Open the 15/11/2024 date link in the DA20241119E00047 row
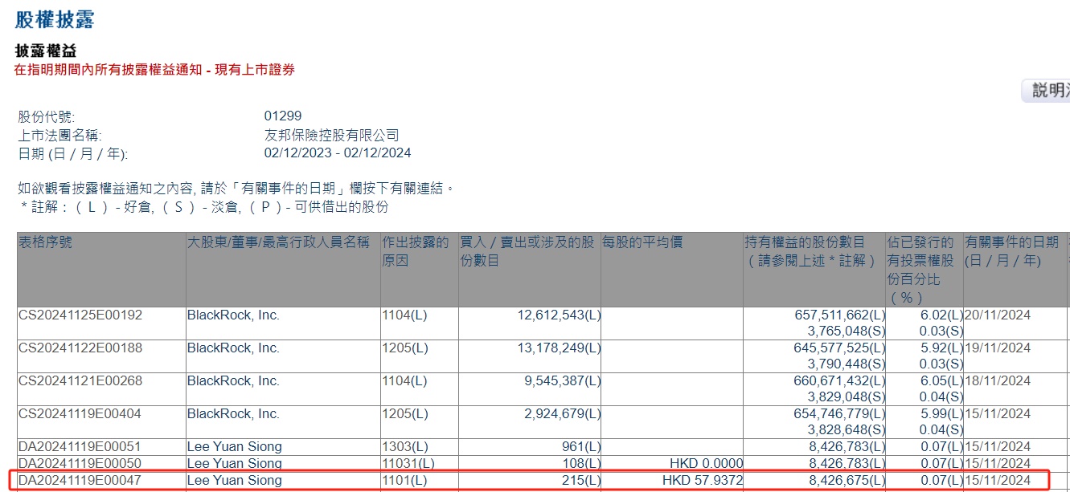This screenshot has height=492, width=1070. (x=998, y=481)
